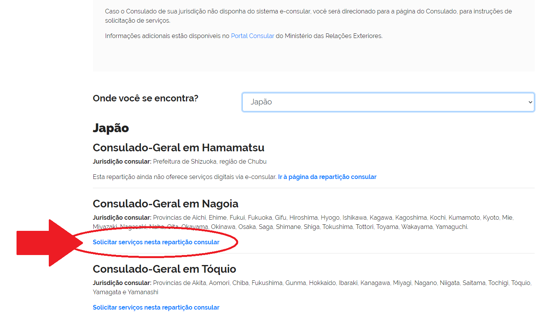Viewport: 542px width, 333px height.
Task: Click 'Jurisdição consular' label under Tóquio
Action: (122, 283)
